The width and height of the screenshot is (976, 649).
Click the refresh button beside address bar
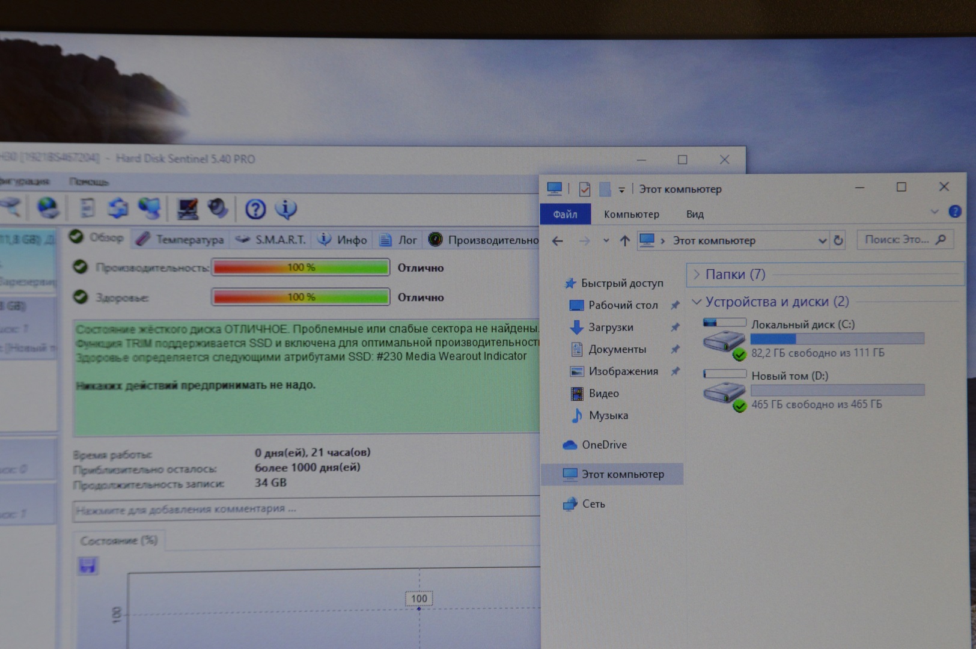838,240
